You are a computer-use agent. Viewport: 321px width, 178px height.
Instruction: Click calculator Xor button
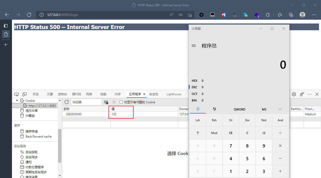[247, 120]
